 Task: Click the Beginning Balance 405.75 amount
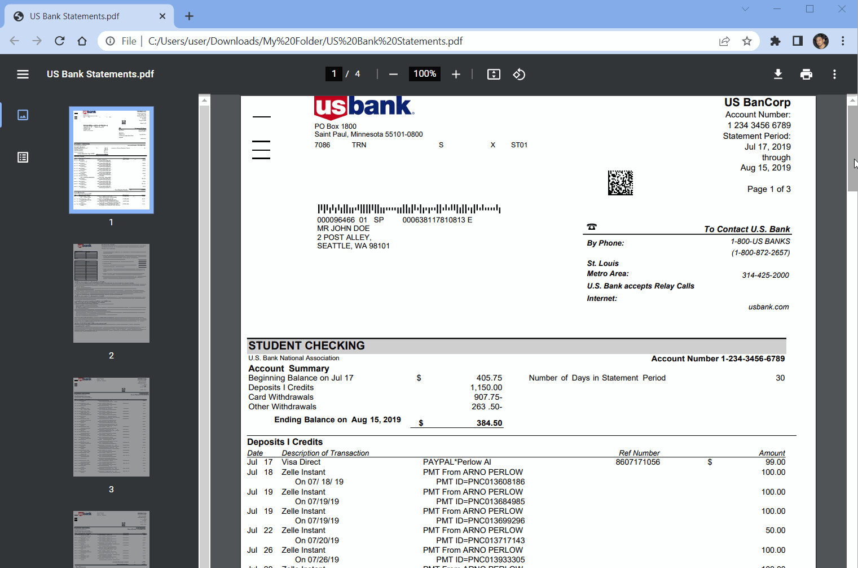coord(489,378)
